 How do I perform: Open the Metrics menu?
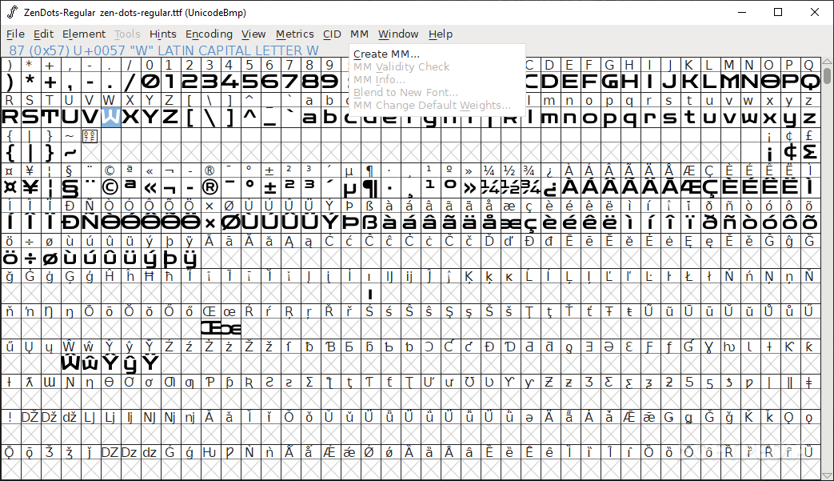pyautogui.click(x=295, y=34)
